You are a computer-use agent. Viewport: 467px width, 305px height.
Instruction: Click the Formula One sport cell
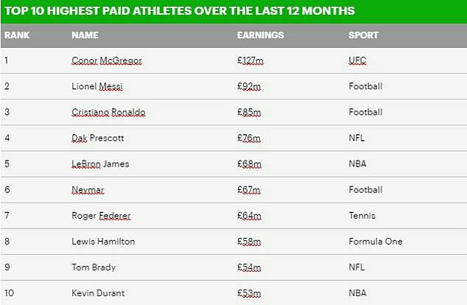[x=376, y=241]
